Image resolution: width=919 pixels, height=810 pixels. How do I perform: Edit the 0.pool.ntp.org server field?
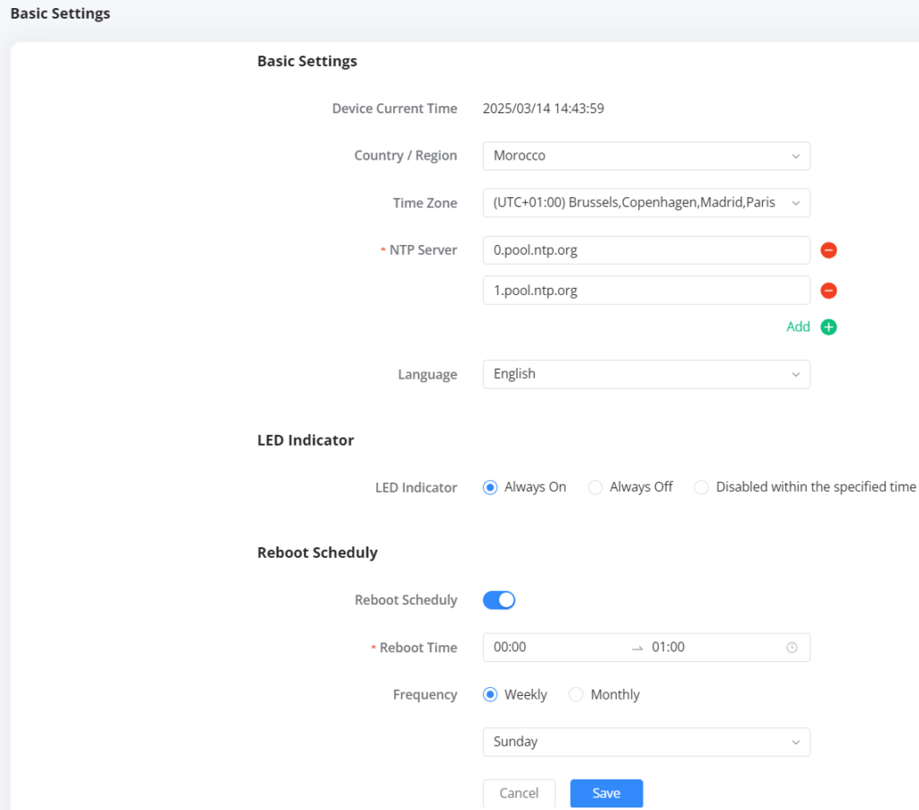click(x=646, y=250)
